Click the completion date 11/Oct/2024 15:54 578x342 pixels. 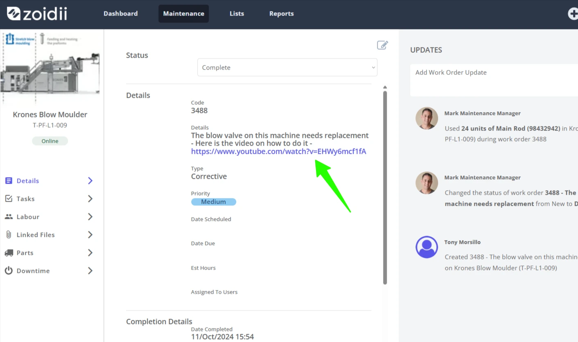click(x=222, y=337)
